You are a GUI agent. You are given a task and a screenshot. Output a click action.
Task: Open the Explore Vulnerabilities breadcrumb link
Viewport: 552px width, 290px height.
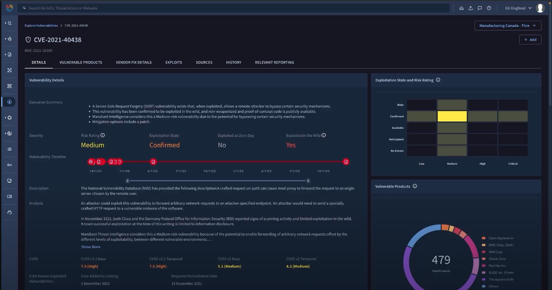(x=41, y=25)
